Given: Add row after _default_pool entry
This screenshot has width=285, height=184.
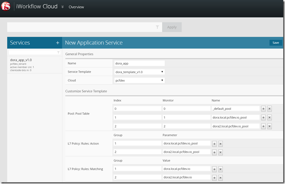Looking at the screenshot, I should point(263,109).
